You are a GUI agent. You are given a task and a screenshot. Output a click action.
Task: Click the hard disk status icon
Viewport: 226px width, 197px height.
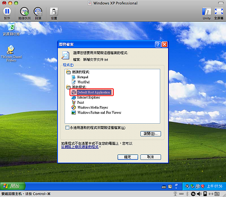205,194
